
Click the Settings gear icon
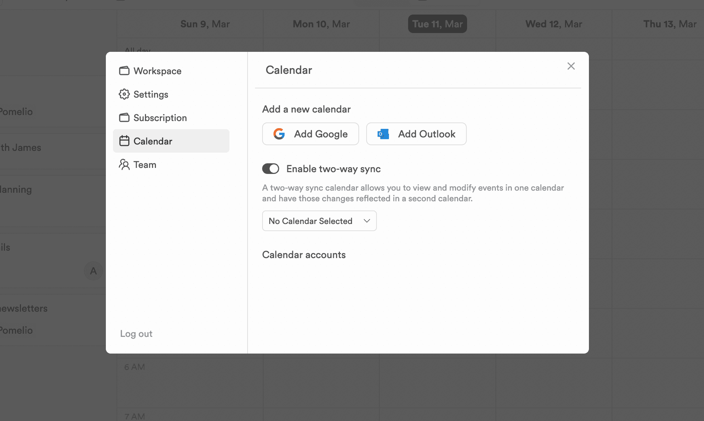[124, 94]
